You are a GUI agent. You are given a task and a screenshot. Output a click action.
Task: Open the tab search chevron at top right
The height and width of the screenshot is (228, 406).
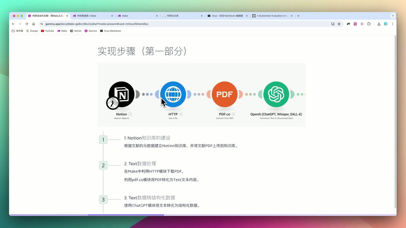click(x=393, y=16)
